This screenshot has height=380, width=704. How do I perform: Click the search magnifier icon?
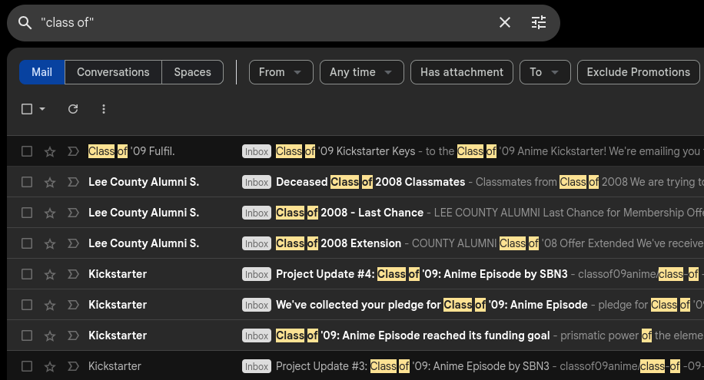coord(25,23)
